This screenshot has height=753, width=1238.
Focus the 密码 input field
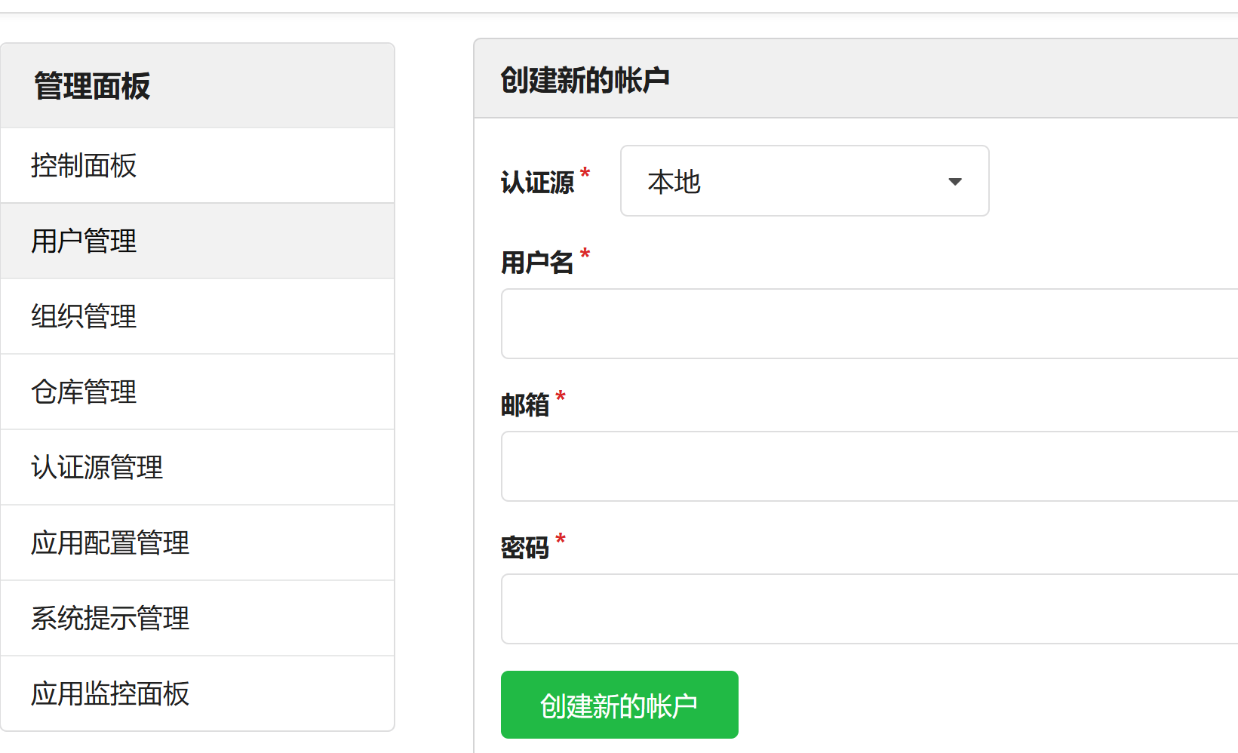coord(868,609)
